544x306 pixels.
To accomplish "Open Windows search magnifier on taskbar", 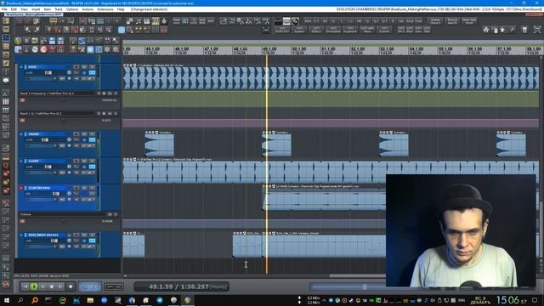I will click(x=20, y=300).
